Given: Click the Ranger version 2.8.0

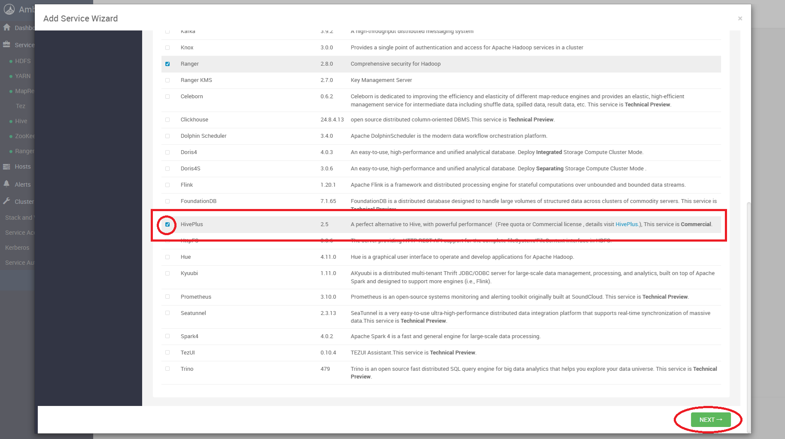Looking at the screenshot, I should [326, 64].
